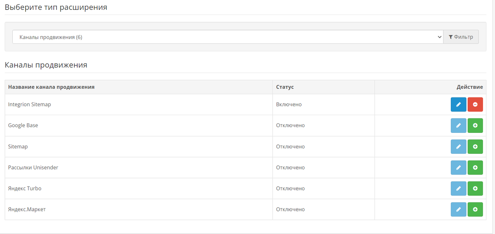Uninstall the Integrion Sitemap extension
This screenshot has height=234, width=495.
475,104
